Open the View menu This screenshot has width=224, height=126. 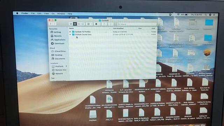(x=46, y=14)
